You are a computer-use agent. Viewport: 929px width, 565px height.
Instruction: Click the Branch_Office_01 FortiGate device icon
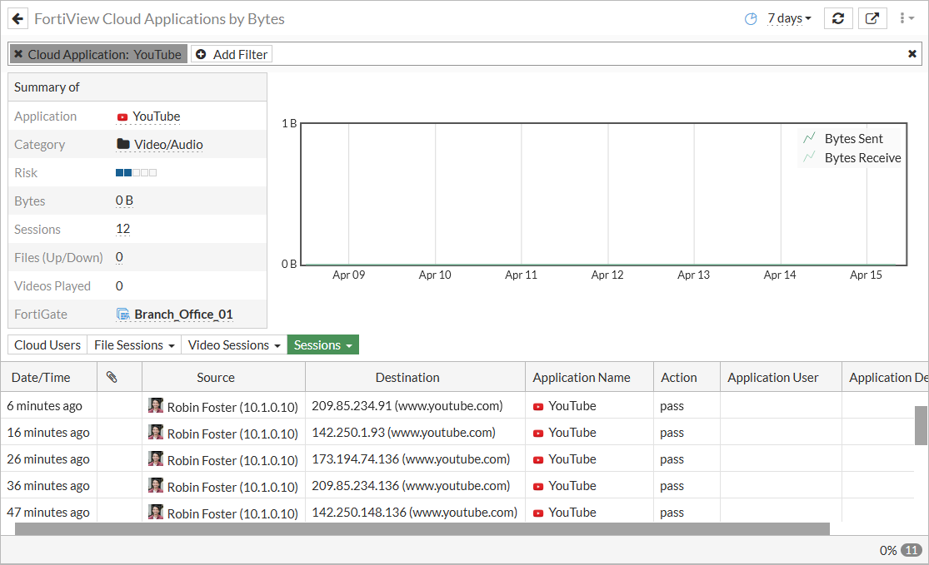tap(123, 315)
